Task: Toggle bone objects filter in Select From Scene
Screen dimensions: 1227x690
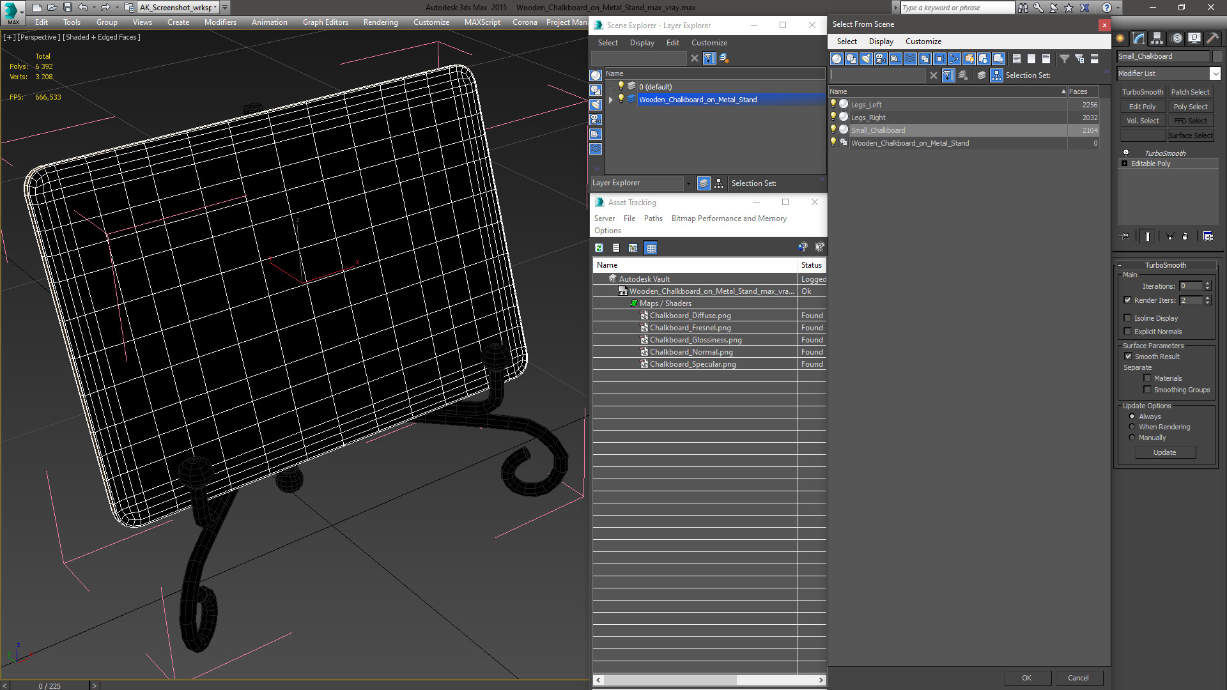Action: [954, 59]
